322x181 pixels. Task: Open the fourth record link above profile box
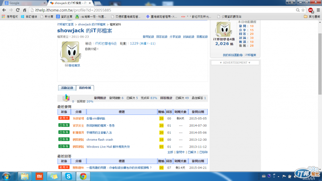click(189, 37)
